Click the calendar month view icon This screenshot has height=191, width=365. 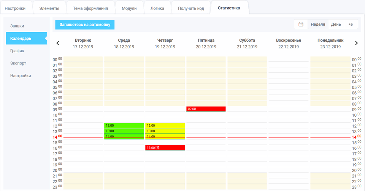pos(301,24)
